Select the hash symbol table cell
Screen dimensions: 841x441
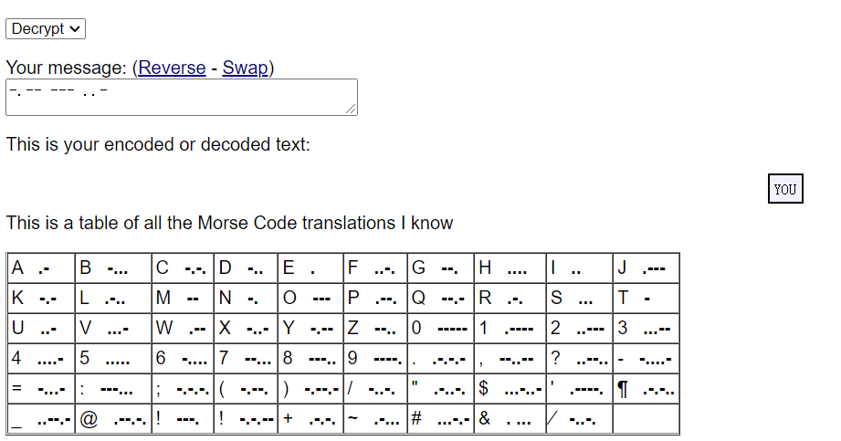click(x=440, y=418)
